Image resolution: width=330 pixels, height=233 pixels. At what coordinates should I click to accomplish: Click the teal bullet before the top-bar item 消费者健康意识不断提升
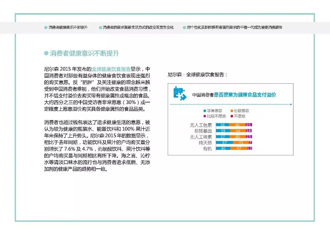click(46, 27)
